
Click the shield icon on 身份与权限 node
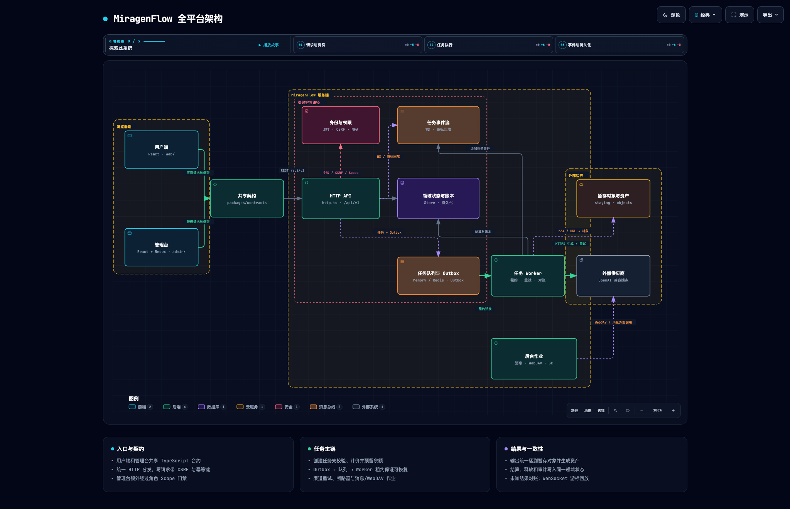pos(307,111)
